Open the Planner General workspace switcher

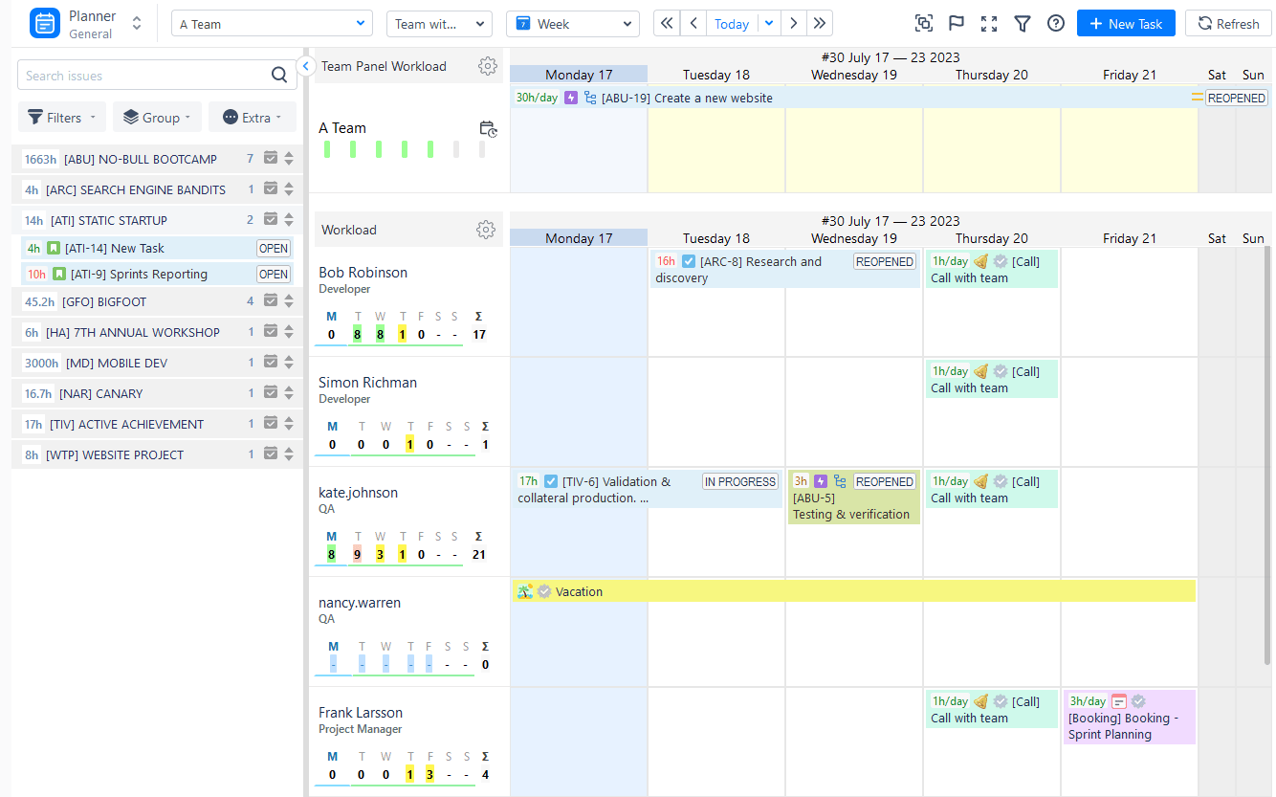click(x=137, y=24)
